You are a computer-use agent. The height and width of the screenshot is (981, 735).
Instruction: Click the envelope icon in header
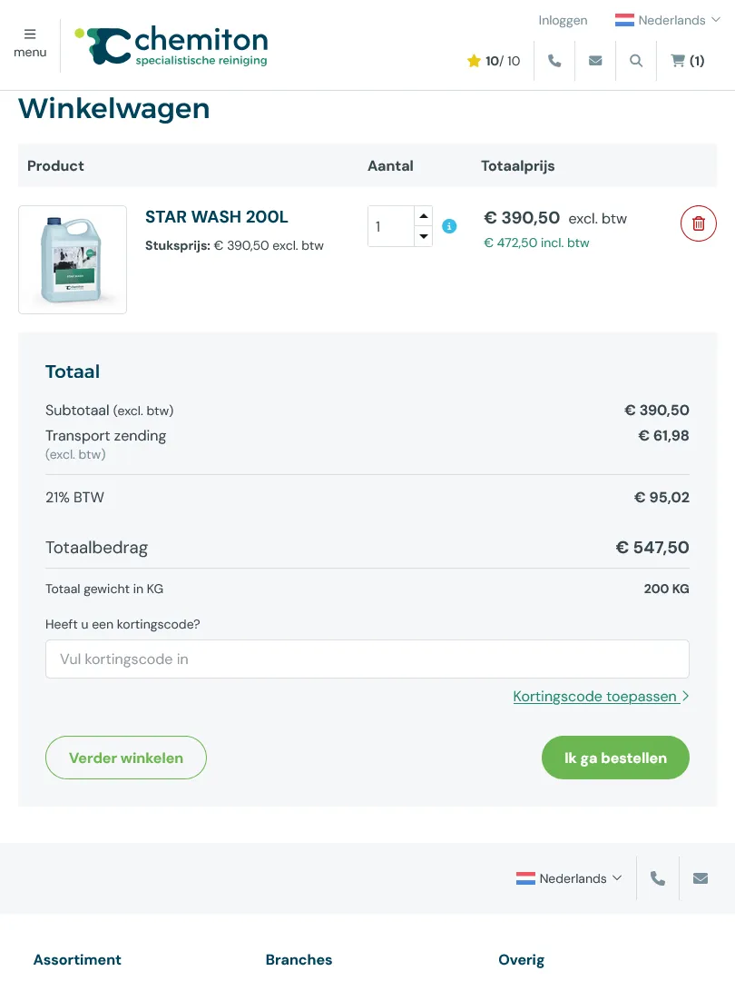[x=595, y=61]
